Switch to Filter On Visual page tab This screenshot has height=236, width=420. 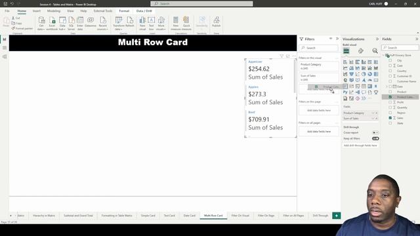[240, 216]
